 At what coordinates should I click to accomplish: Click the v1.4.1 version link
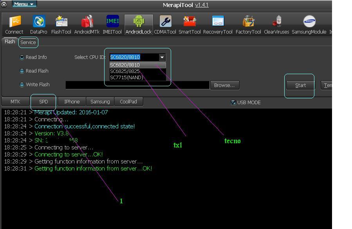202,5
